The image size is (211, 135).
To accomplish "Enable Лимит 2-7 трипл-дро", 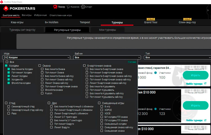I will click(51, 117).
